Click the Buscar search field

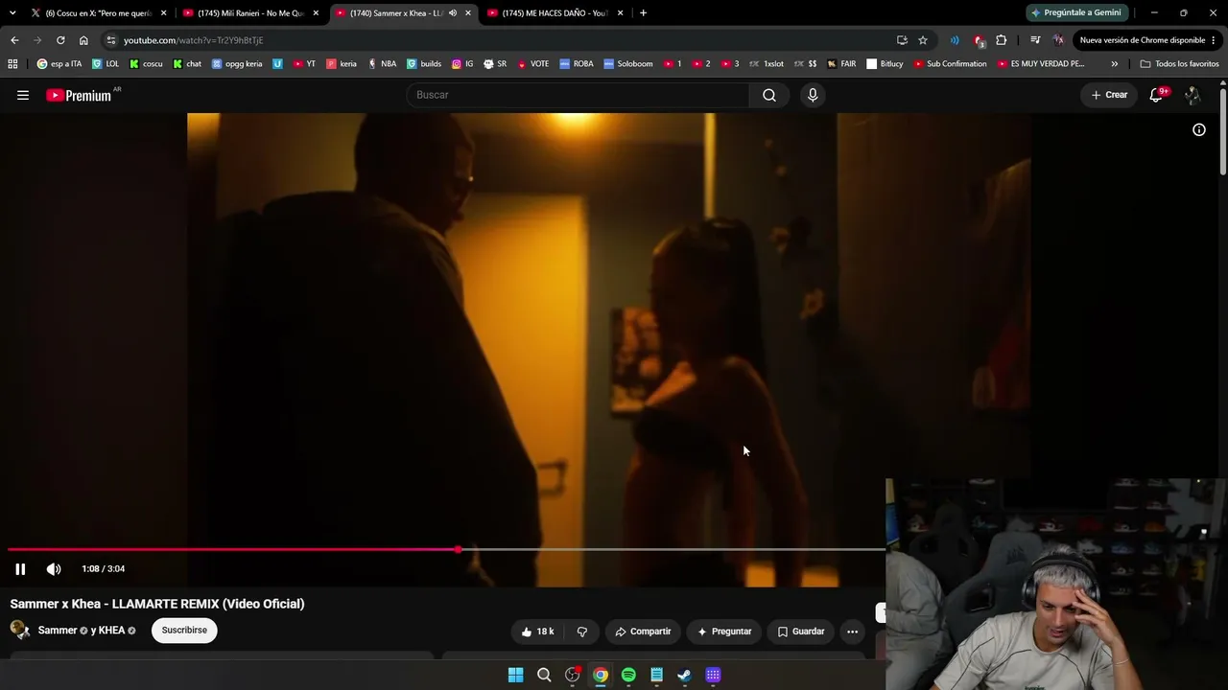tap(579, 95)
